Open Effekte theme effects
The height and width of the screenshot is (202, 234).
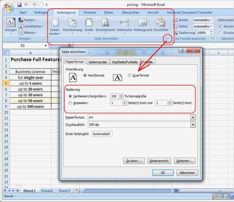(28, 33)
